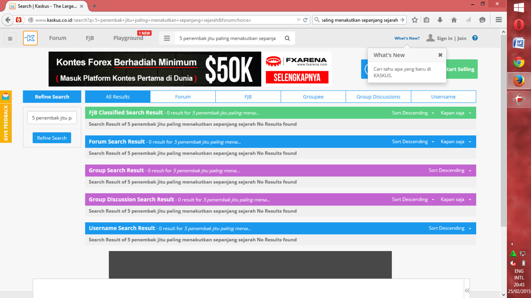This screenshot has width=531, height=298.
Task: Open Kapan saja dropdown in Forum Search Result
Action: coord(456,142)
